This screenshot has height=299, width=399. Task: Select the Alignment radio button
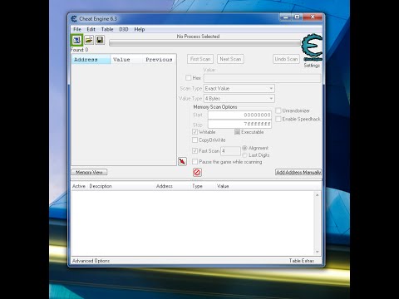pos(244,148)
